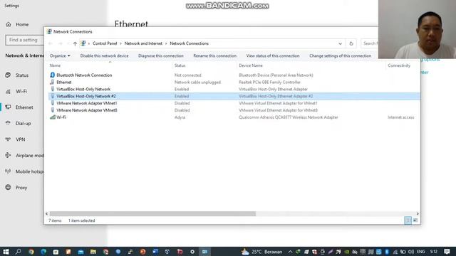Navigate to the Network and Internet breadcrumb

[143, 43]
